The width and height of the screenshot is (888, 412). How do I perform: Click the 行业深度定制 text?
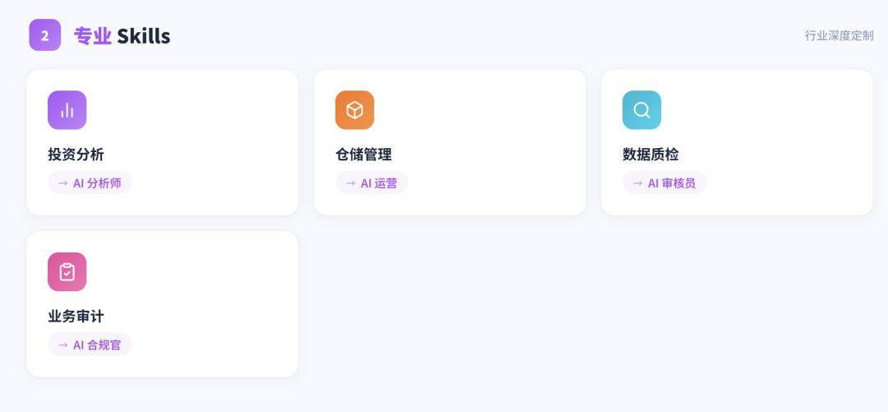839,36
